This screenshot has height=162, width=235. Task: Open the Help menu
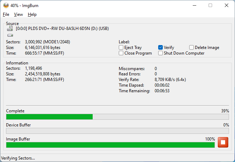(x=32, y=14)
